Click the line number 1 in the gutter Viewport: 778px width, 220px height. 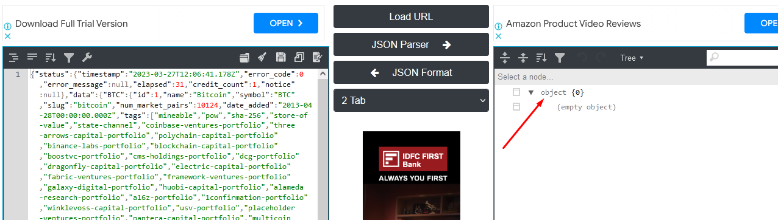coord(18,74)
